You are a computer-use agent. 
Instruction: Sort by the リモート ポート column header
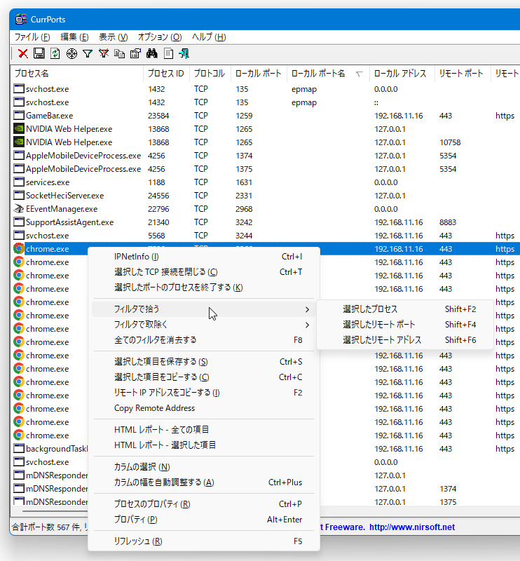(x=463, y=74)
